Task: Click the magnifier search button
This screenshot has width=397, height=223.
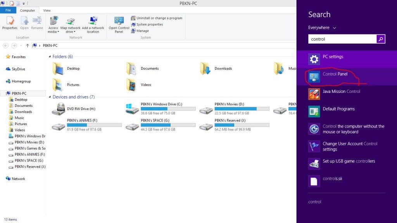Action: point(381,39)
